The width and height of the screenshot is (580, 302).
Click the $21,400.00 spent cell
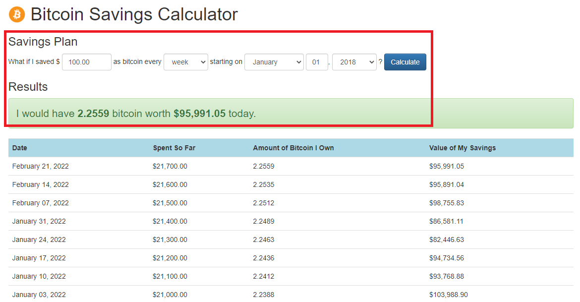coord(170,221)
